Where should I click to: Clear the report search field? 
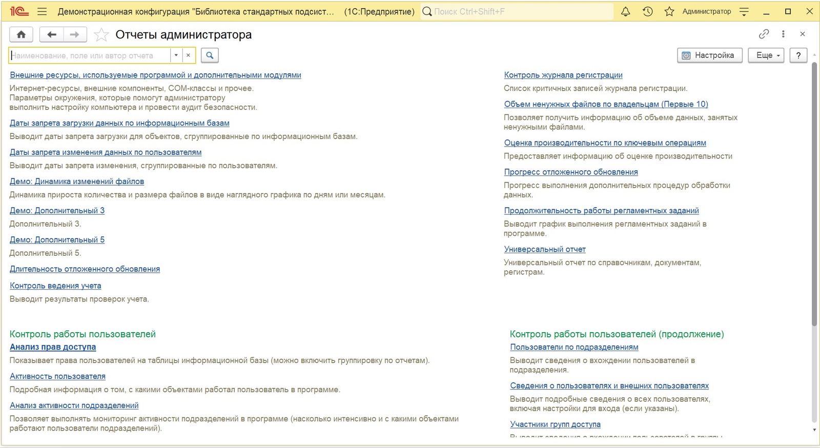189,55
